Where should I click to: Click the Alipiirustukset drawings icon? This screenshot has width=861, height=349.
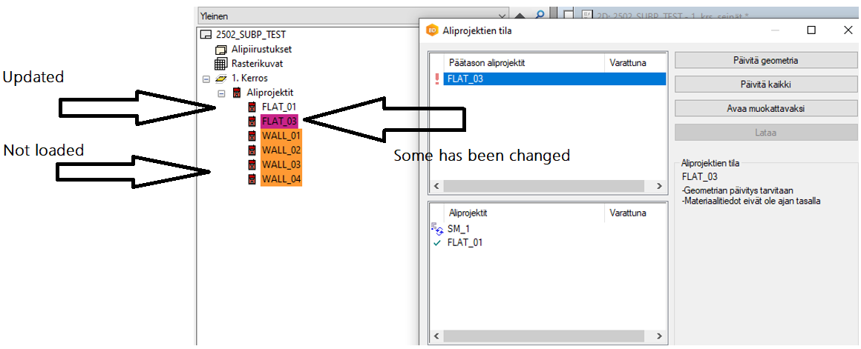pos(220,50)
